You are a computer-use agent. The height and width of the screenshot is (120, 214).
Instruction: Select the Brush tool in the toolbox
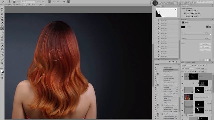2,29
